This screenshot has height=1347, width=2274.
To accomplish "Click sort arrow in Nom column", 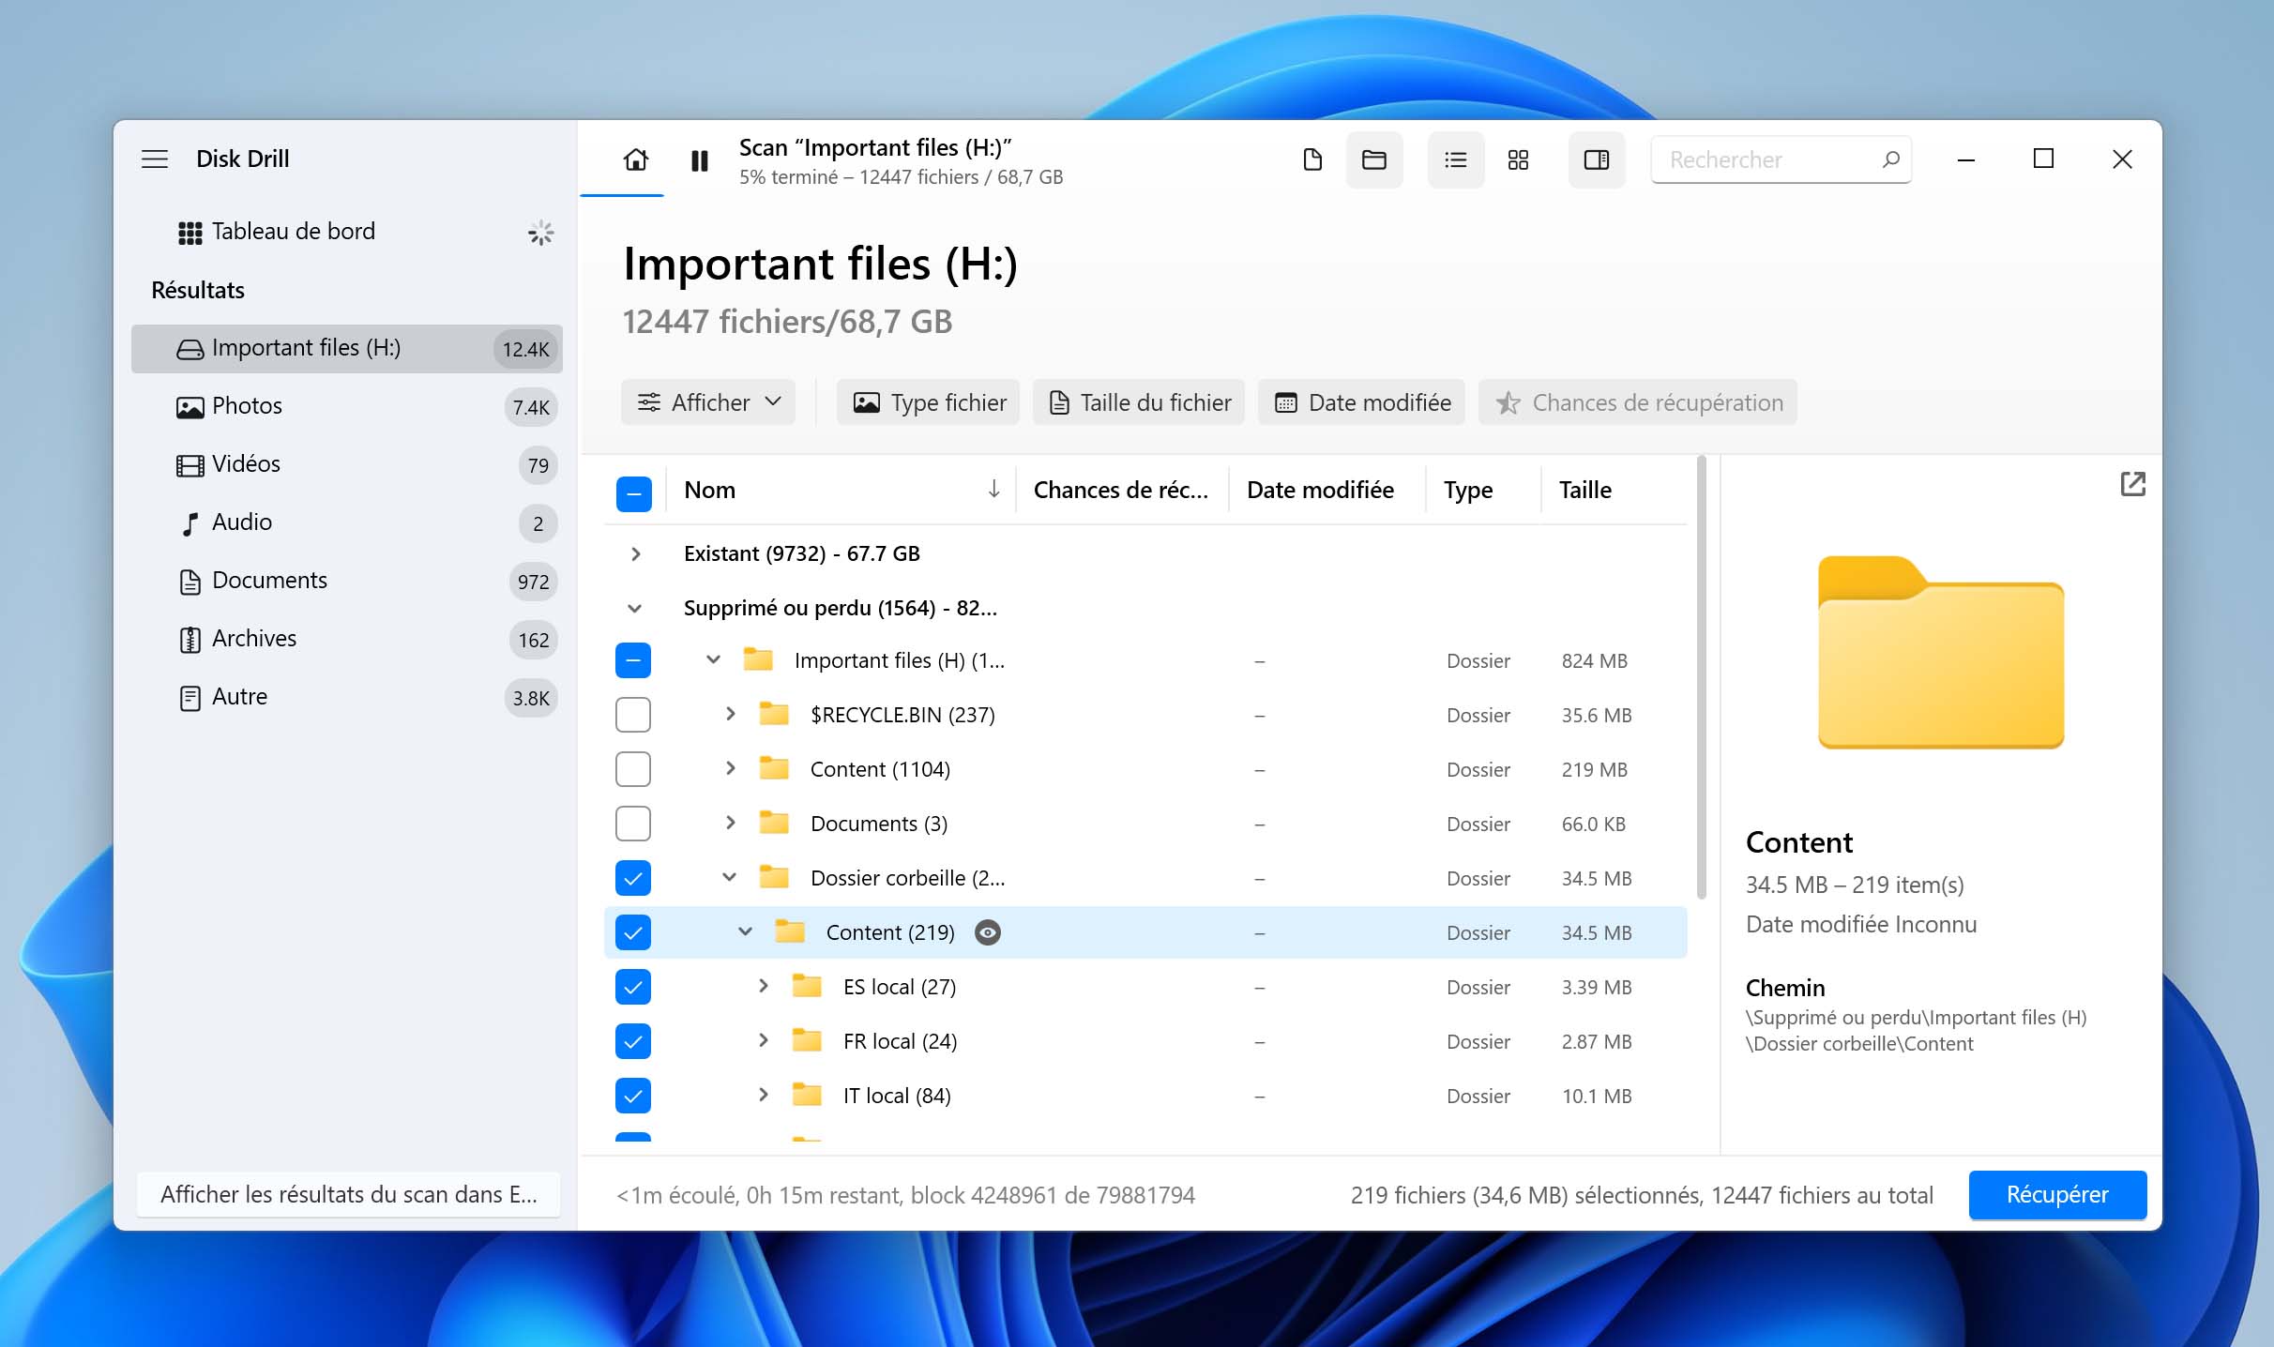I will [x=993, y=489].
